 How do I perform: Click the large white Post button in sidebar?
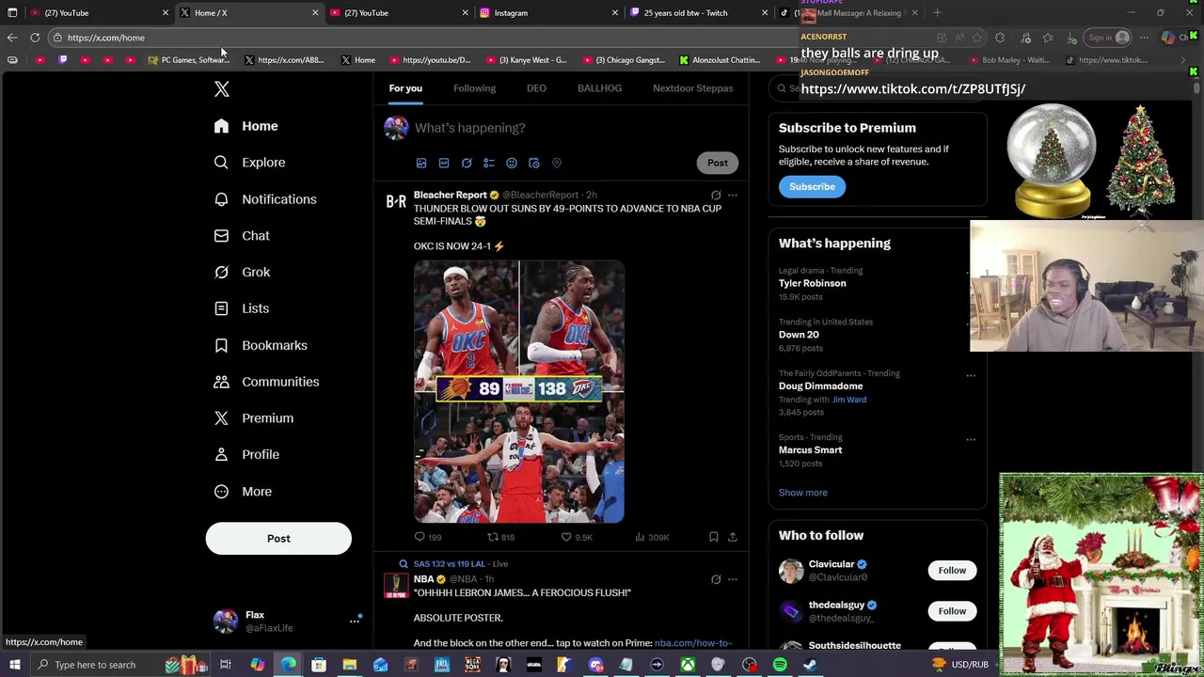point(278,539)
